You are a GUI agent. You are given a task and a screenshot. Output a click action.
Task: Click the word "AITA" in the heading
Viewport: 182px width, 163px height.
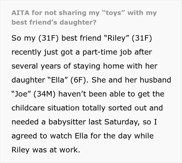click(21, 13)
